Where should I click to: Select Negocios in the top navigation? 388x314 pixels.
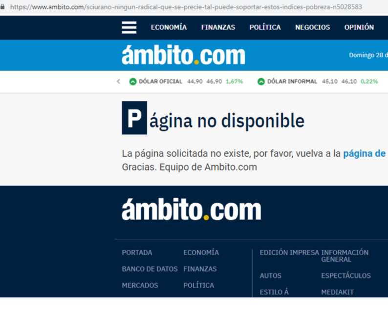coord(312,27)
